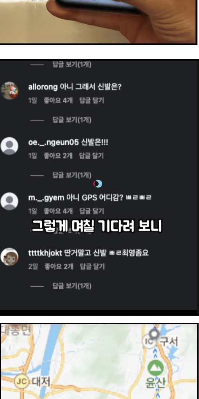
Task: Expand the topmost 답글 보기(1개) replies
Action: point(72,65)
